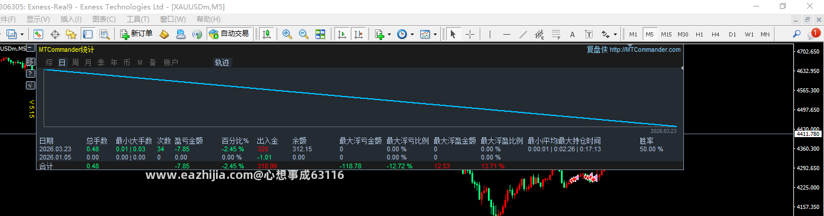
Task: Toggle chart shift icon
Action: [x=358, y=34]
